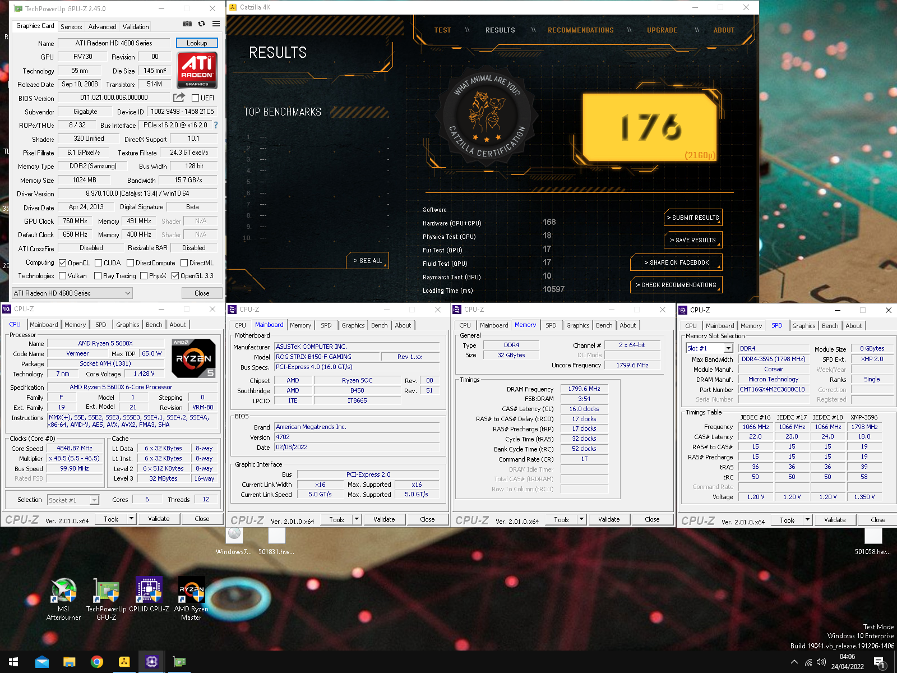Click Validate in SPD CPU-Z window
897x673 pixels.
pos(835,520)
